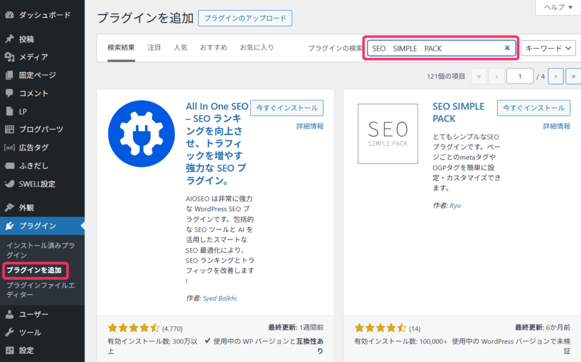This screenshot has height=362, width=581.
Task: Install All In One SEO now
Action: tap(287, 108)
